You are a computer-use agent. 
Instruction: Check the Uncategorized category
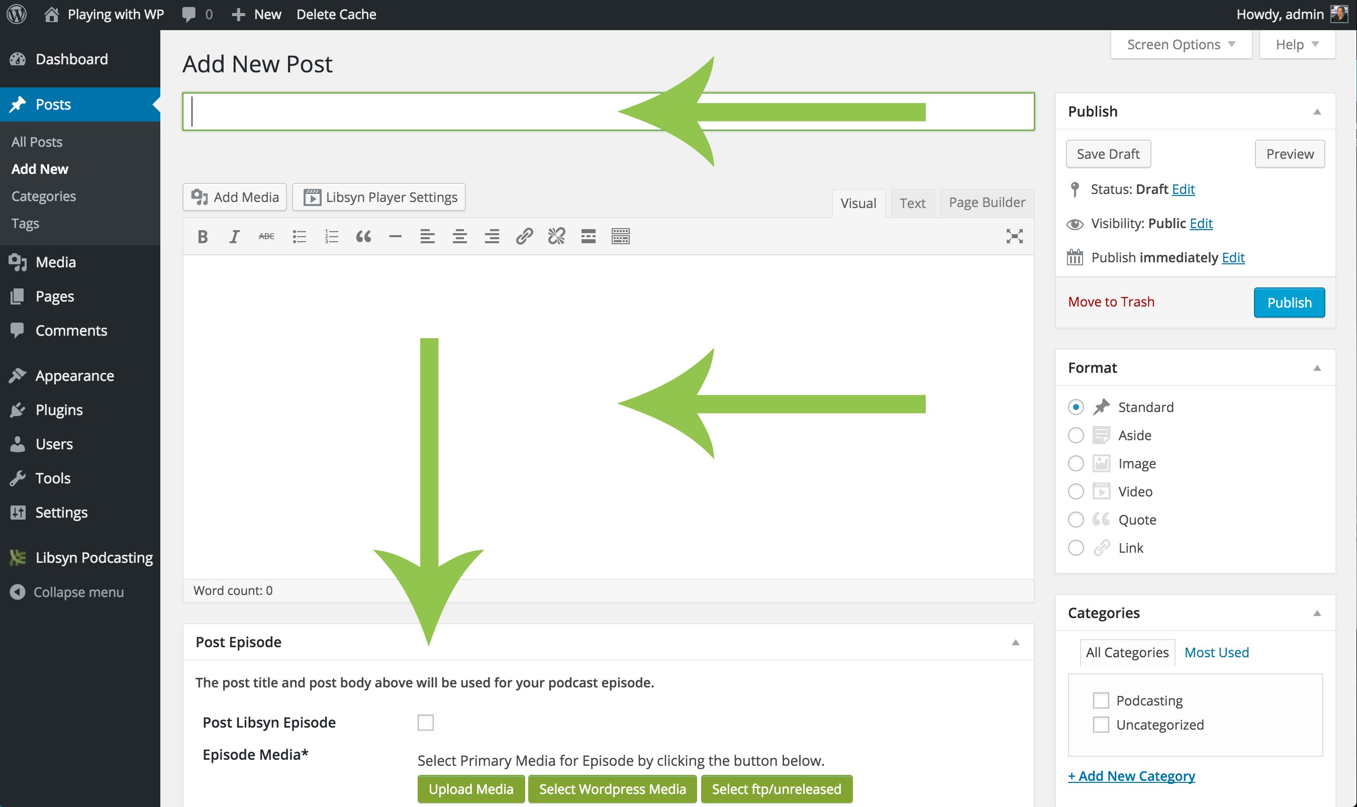pyautogui.click(x=1101, y=725)
